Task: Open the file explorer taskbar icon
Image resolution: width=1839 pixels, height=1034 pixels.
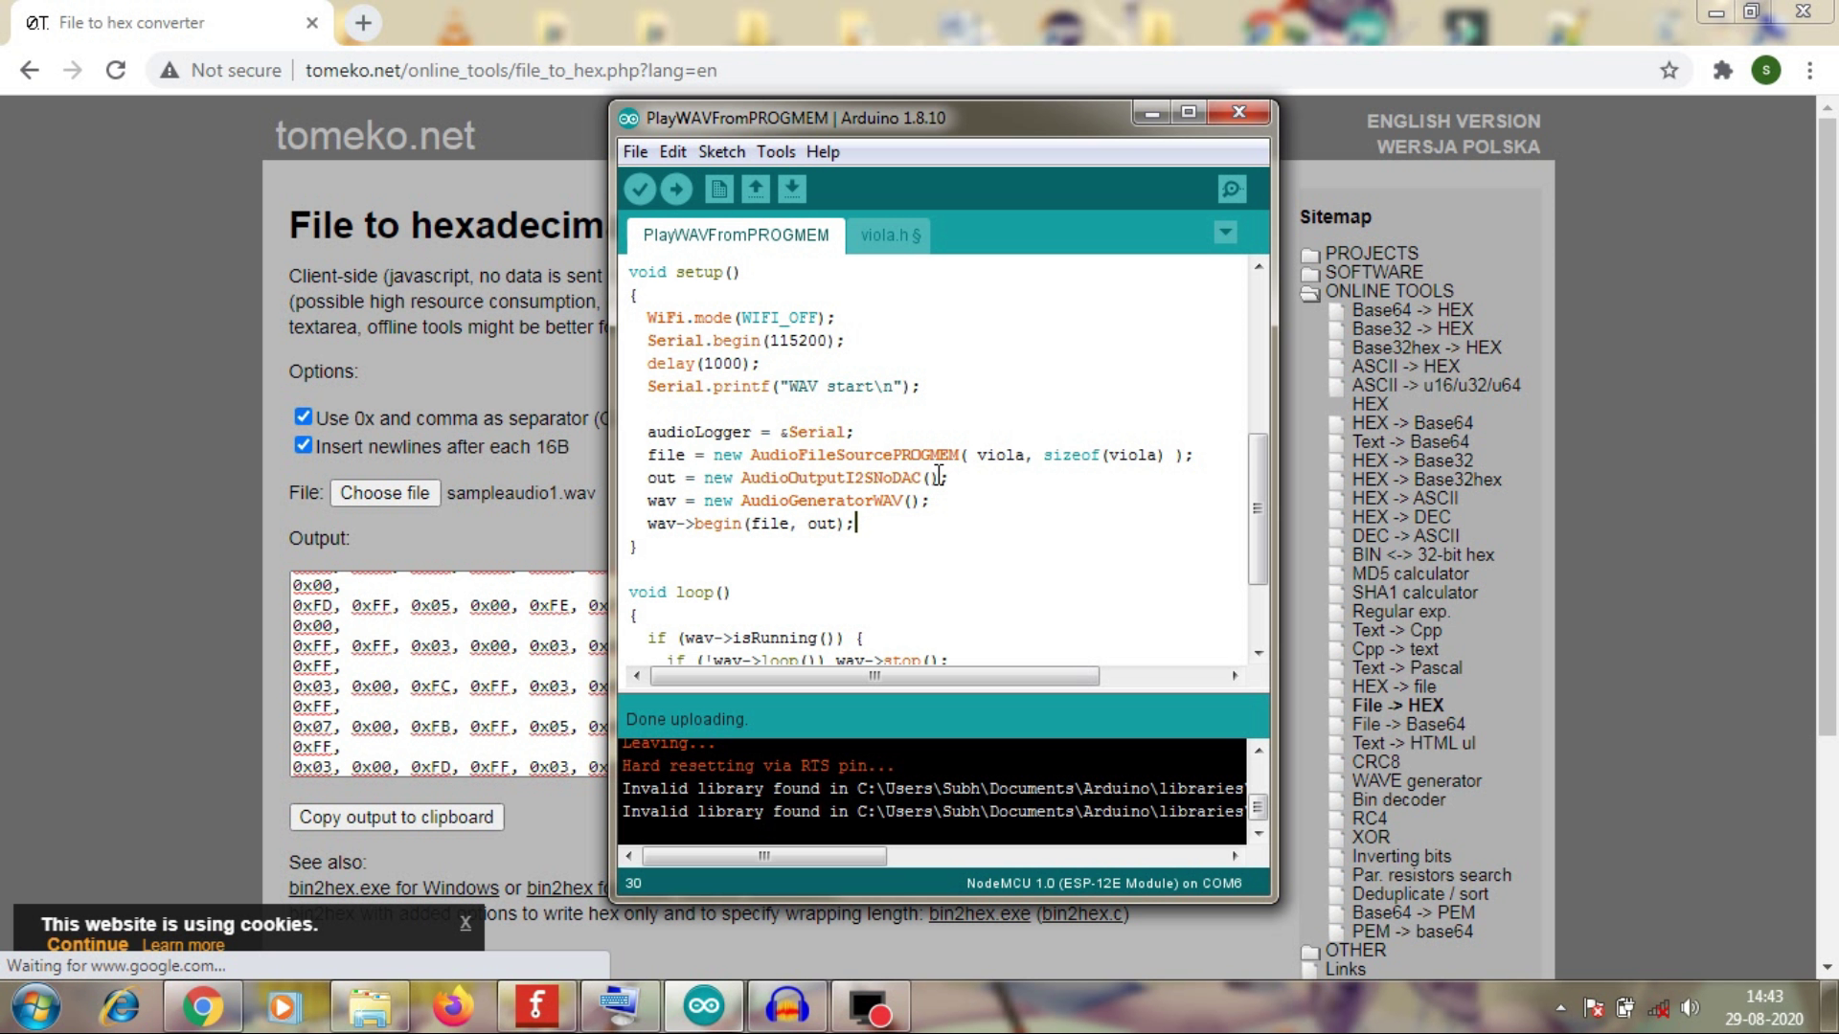Action: click(370, 1007)
